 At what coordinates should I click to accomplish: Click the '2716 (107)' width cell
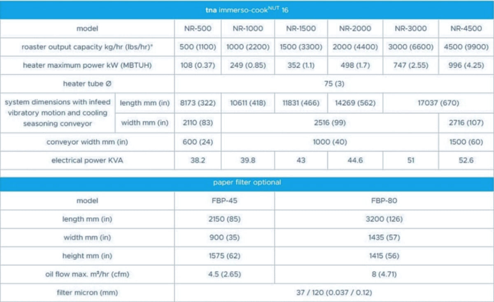pos(466,123)
